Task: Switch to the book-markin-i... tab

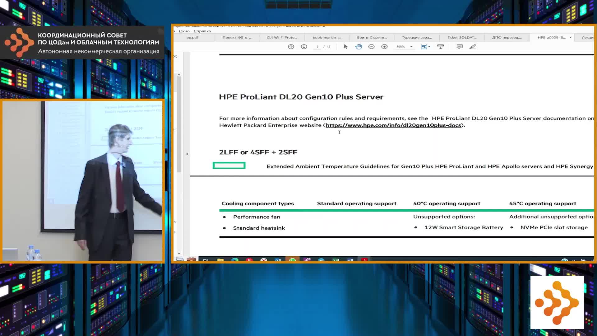Action: point(327,37)
